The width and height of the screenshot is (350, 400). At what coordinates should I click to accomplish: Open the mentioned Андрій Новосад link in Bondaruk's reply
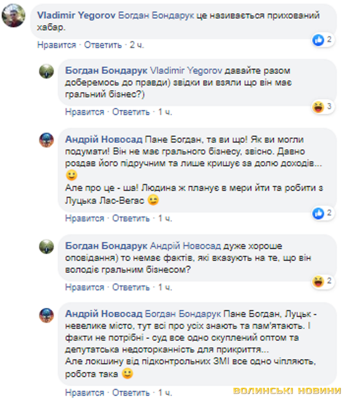pyautogui.click(x=185, y=246)
